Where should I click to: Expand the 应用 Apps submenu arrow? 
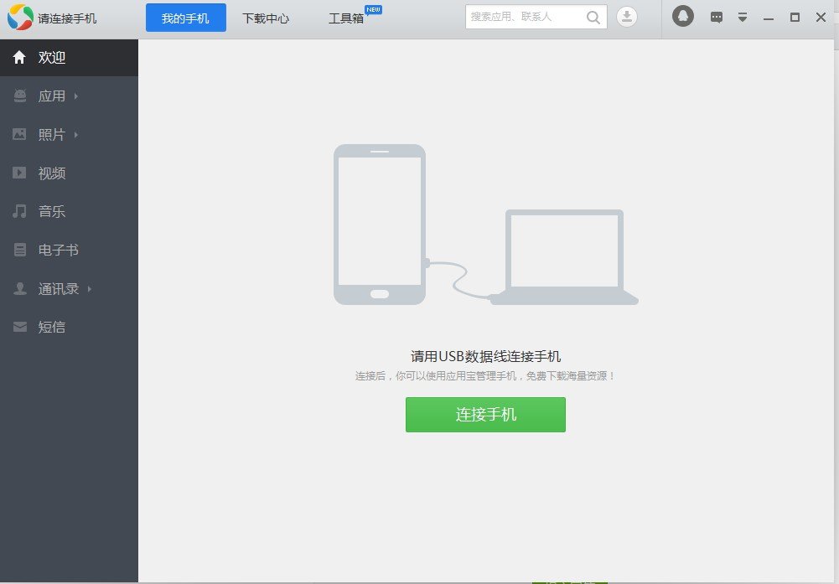click(x=75, y=96)
